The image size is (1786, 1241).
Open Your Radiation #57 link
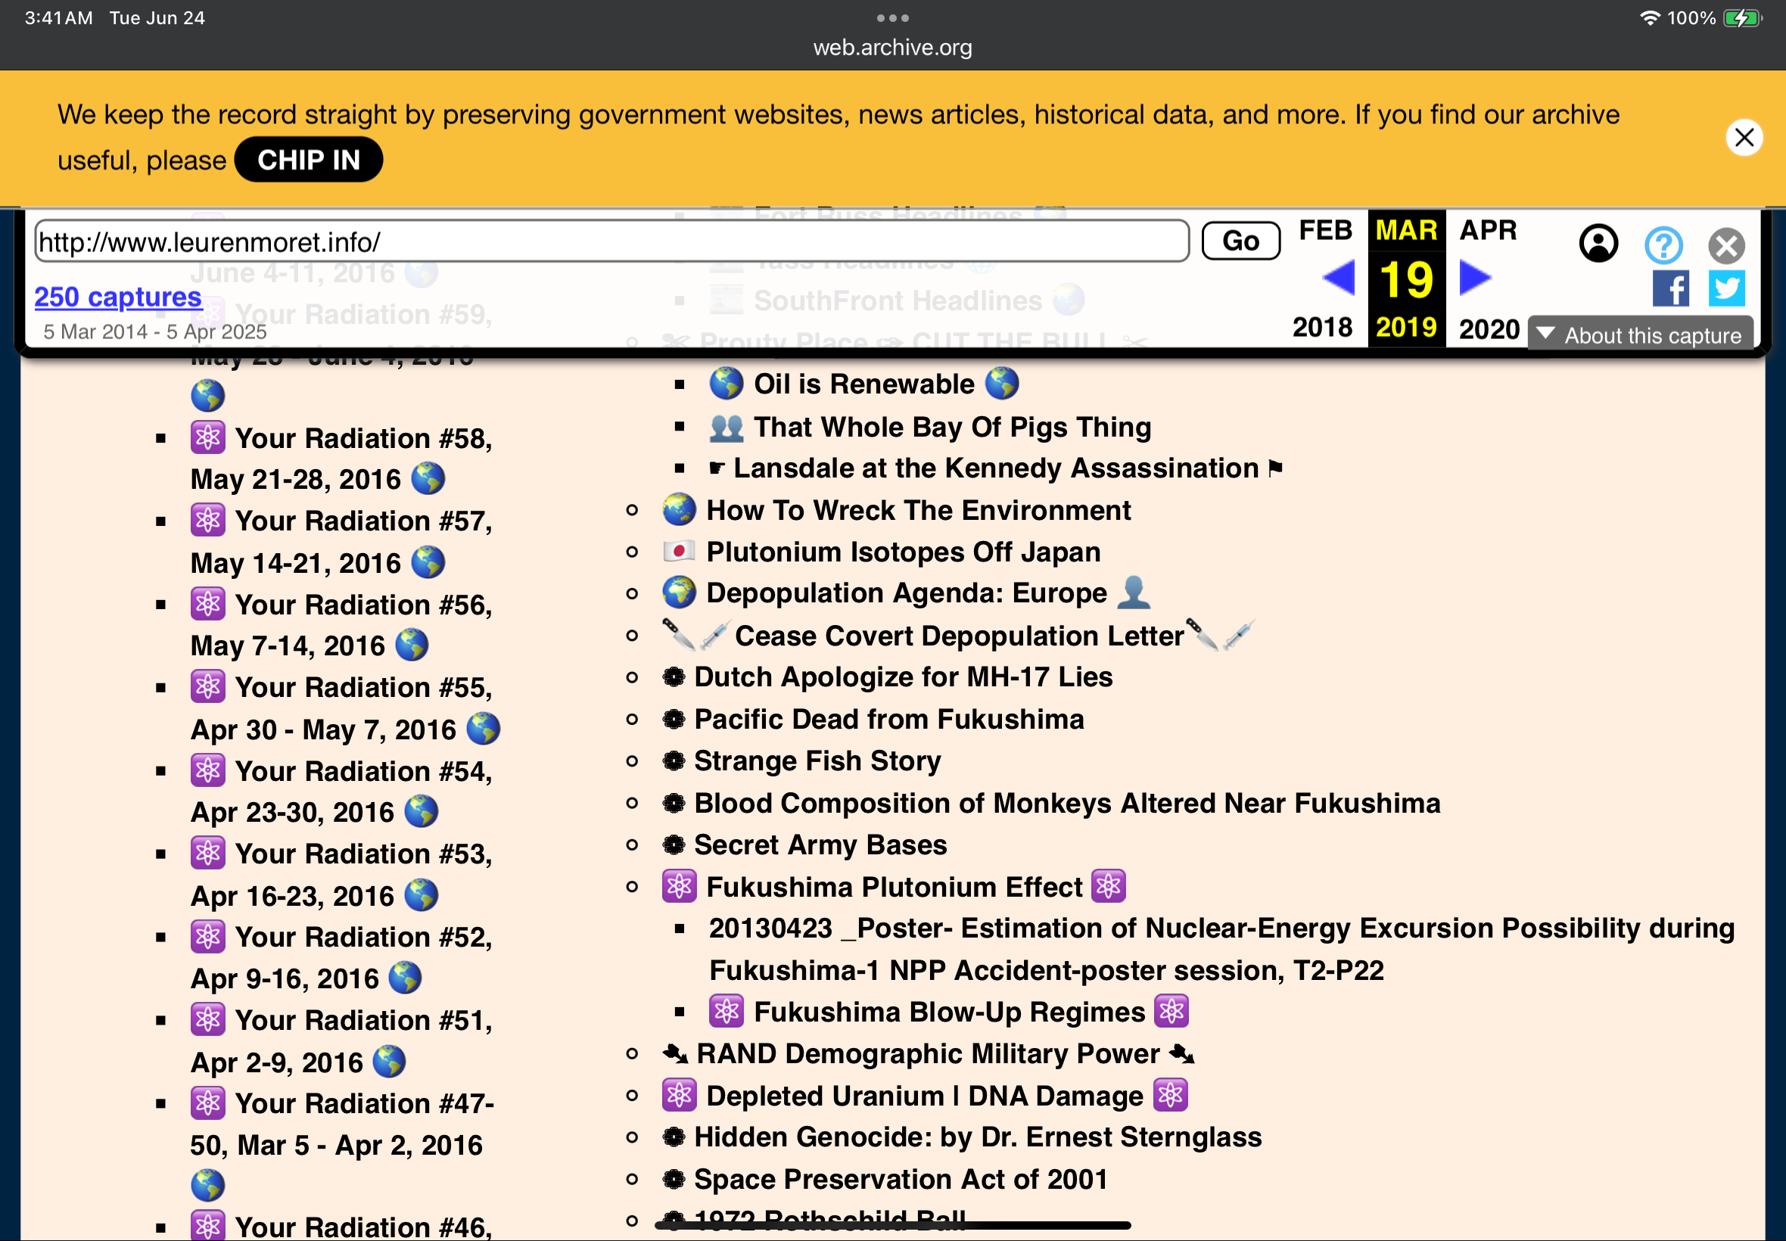341,541
